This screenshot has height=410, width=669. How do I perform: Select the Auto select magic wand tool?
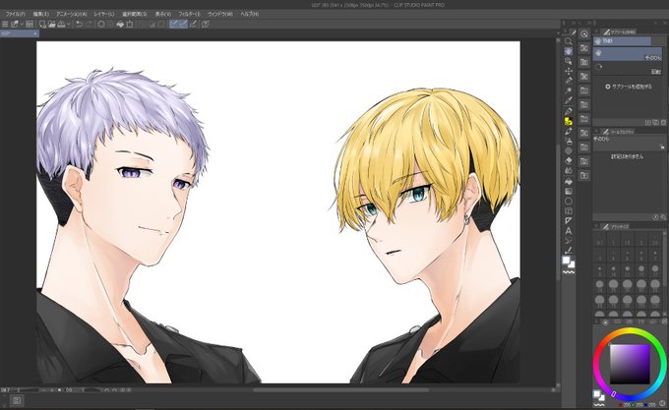click(x=569, y=90)
